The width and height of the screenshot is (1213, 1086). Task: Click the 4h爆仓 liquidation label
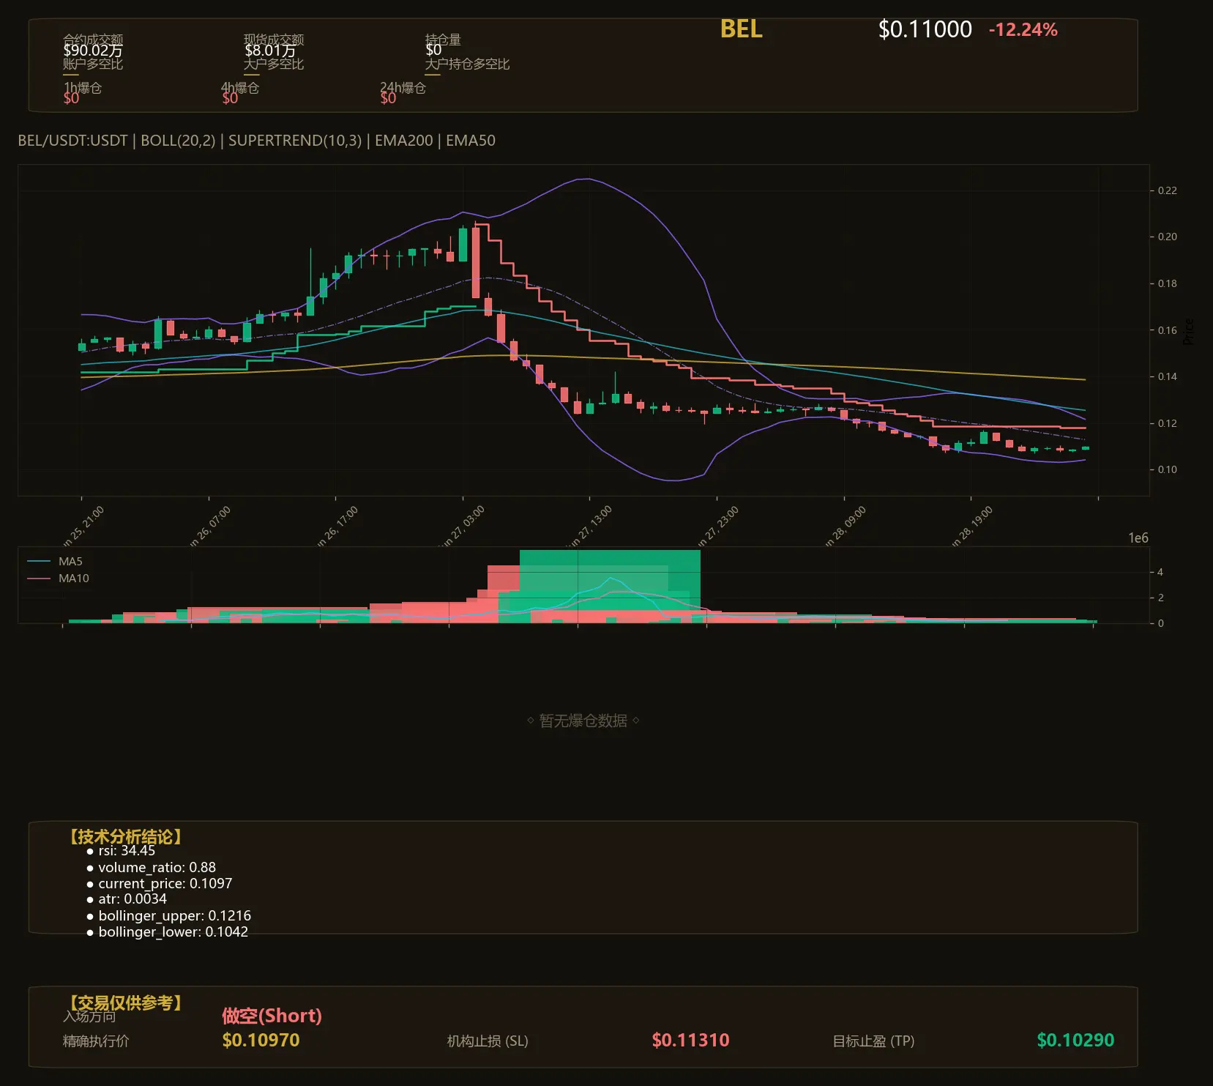coord(240,87)
